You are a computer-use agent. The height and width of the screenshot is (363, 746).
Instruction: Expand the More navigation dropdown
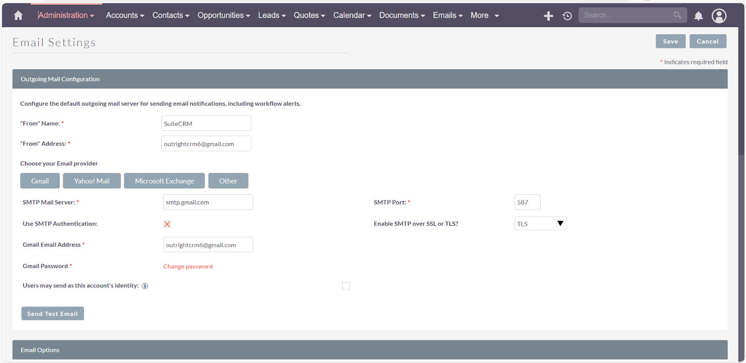point(484,15)
